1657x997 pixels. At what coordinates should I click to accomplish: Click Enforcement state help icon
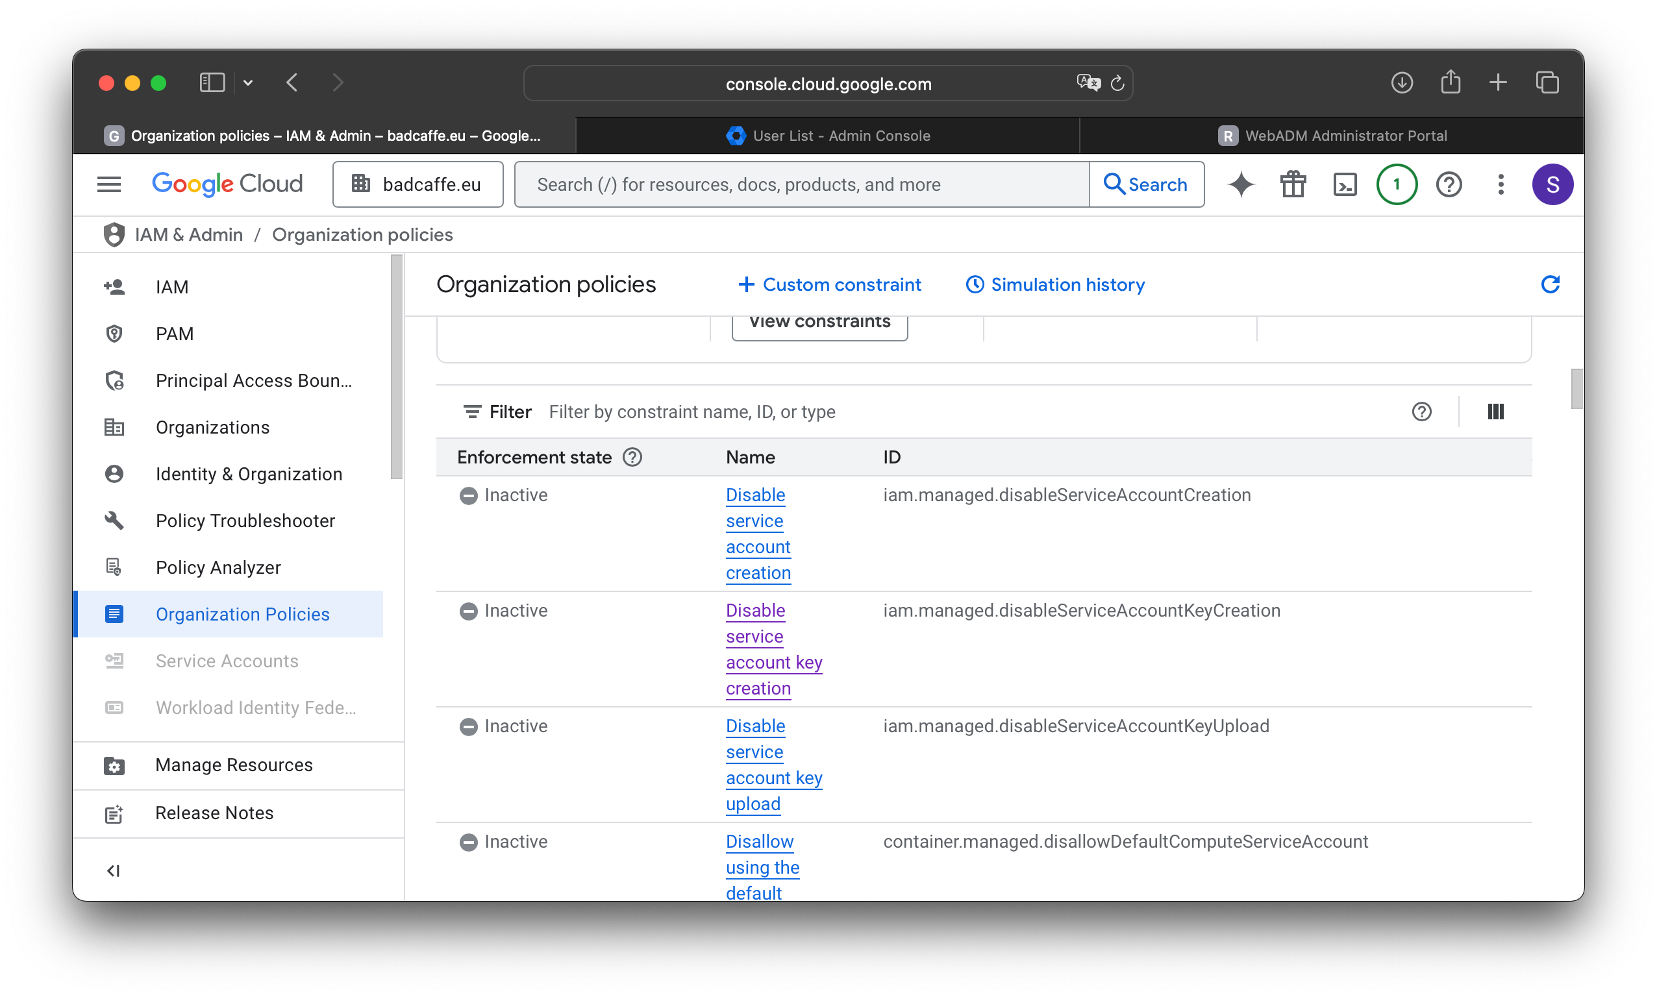(632, 457)
